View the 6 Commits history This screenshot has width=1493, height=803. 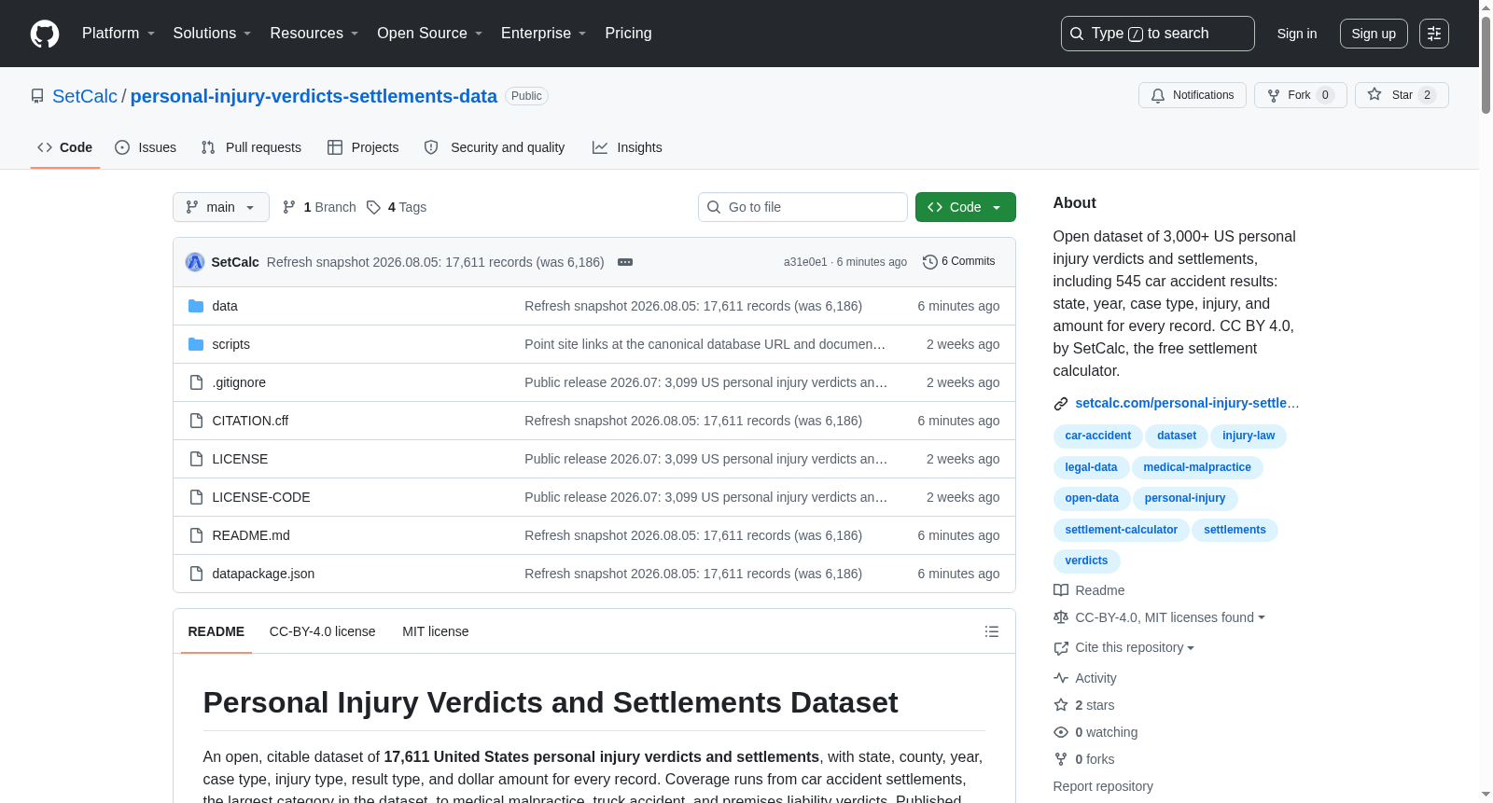click(x=958, y=261)
